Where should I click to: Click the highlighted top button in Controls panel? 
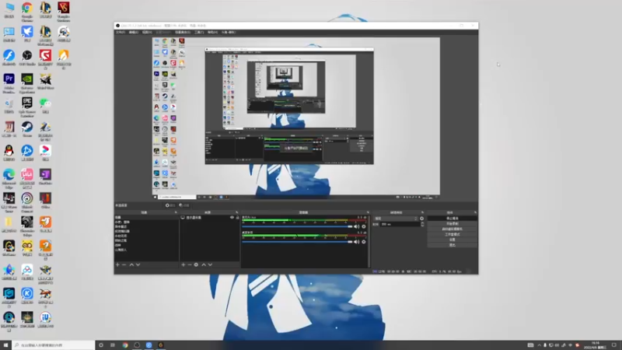coord(453,219)
